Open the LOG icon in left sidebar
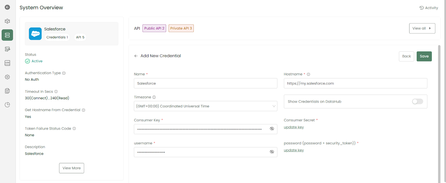Screen dimensions: 446x183 coord(7,63)
